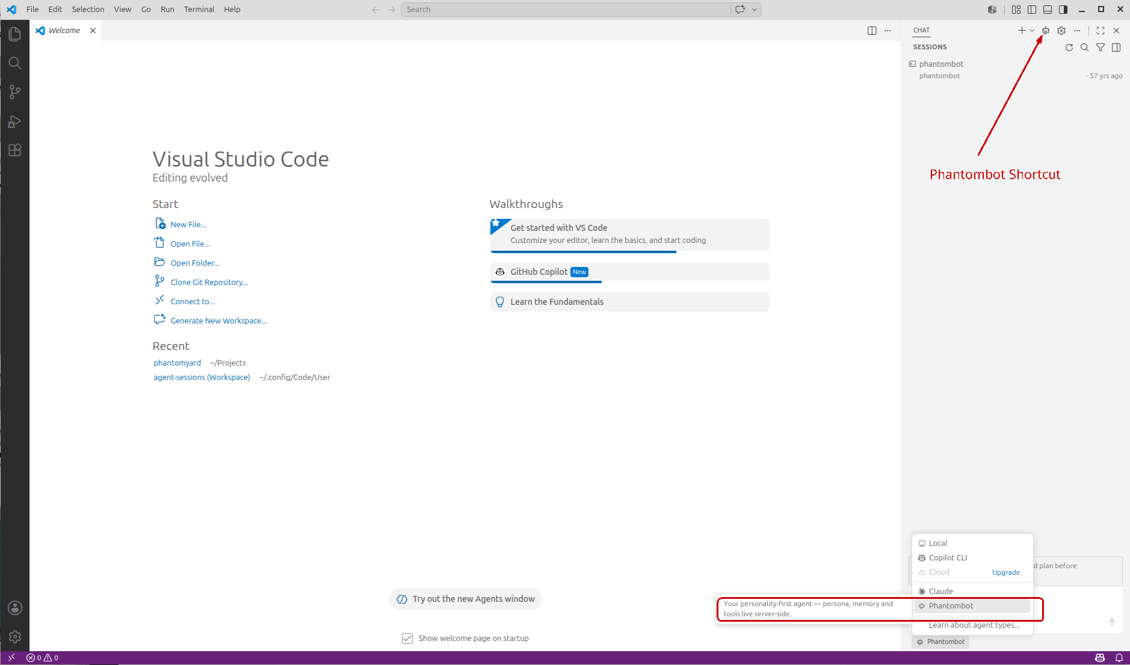Open the Learn the Fundamentals walkthrough
This screenshot has width=1130, height=665.
pos(630,302)
